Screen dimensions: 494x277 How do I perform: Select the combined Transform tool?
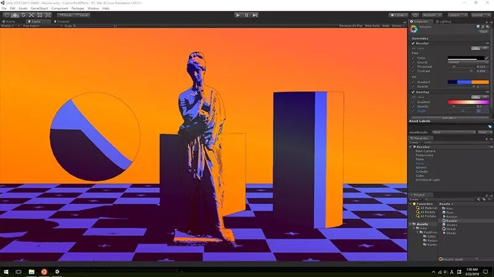(48, 15)
